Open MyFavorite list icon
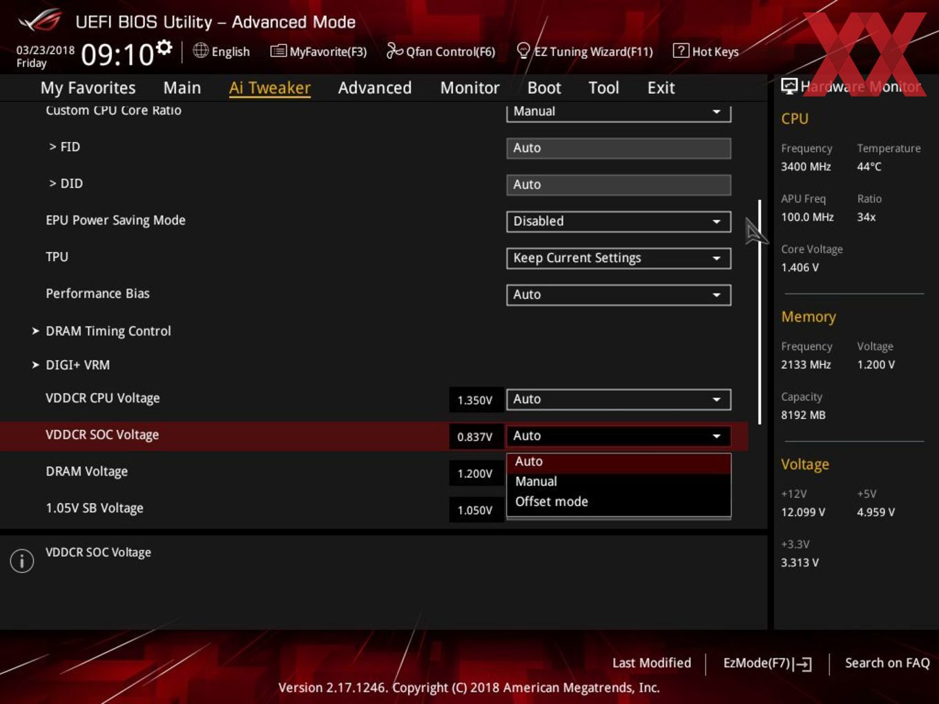 [278, 51]
